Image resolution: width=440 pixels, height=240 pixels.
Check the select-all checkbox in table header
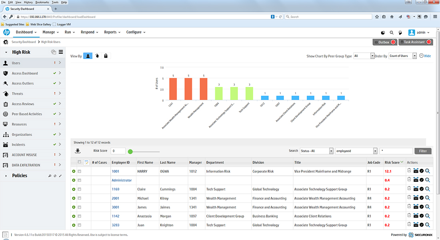coord(79,162)
